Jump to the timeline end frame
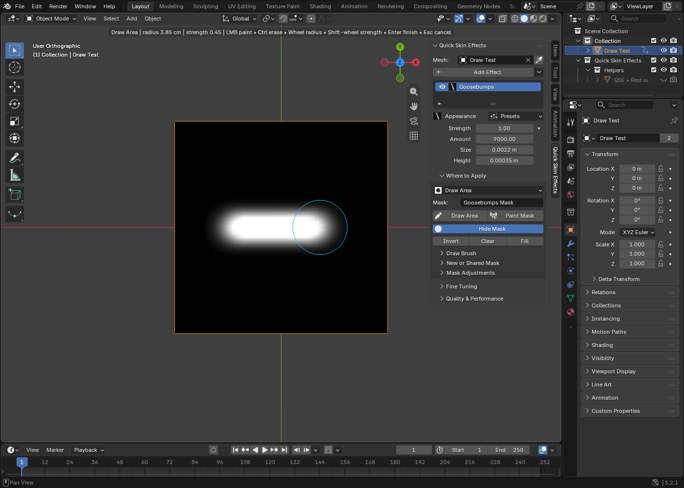684x488 pixels. (284, 450)
